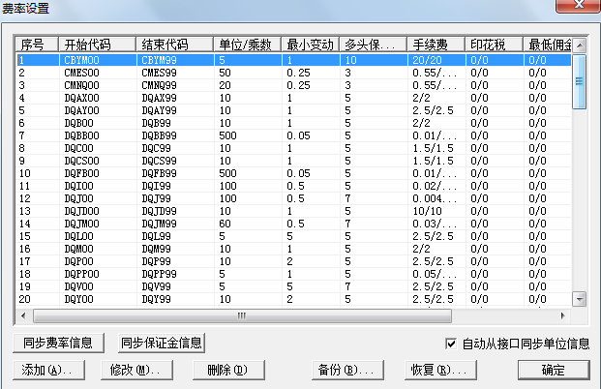Click fee 0.02/... in DQI00 row
This screenshot has width=601, height=389.
point(435,186)
